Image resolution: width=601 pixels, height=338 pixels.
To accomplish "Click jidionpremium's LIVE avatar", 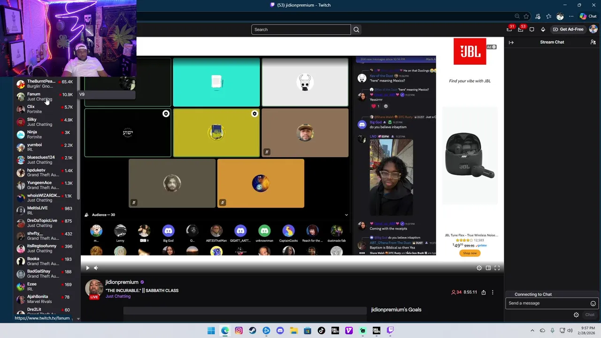I will 94,288.
